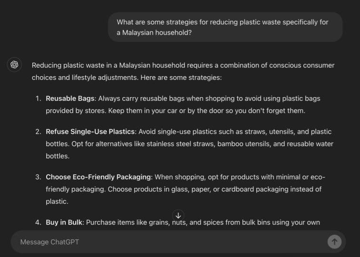Click the bold "Buy in Bulk" heading
The height and width of the screenshot is (257, 360).
[64, 222]
